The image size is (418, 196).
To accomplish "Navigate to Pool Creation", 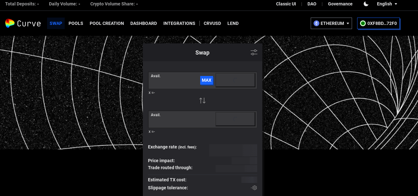I will 107,23.
